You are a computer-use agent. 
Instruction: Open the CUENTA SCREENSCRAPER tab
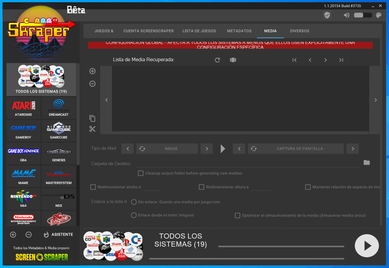(x=148, y=31)
